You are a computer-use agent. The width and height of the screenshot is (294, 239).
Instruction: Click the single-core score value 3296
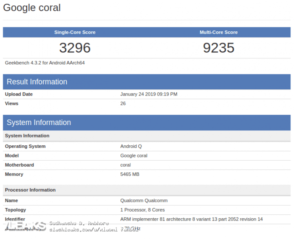click(75, 48)
